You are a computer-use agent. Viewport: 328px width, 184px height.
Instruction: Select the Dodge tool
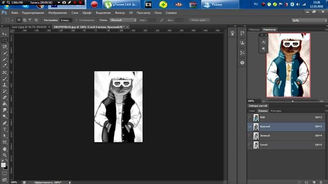[x=5, y=116]
